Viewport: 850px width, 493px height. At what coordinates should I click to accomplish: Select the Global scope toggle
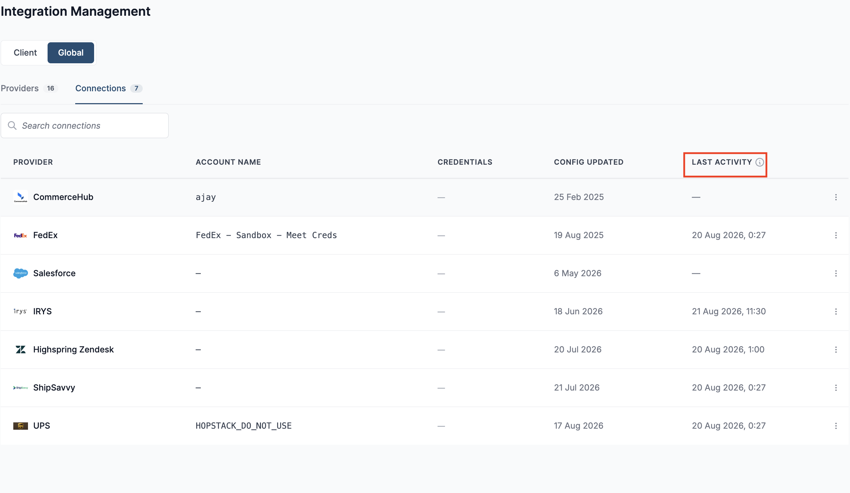tap(71, 53)
